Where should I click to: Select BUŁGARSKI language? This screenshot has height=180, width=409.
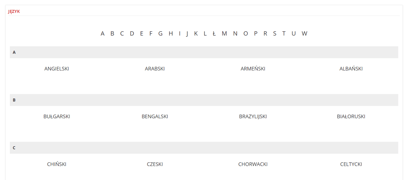click(57, 116)
